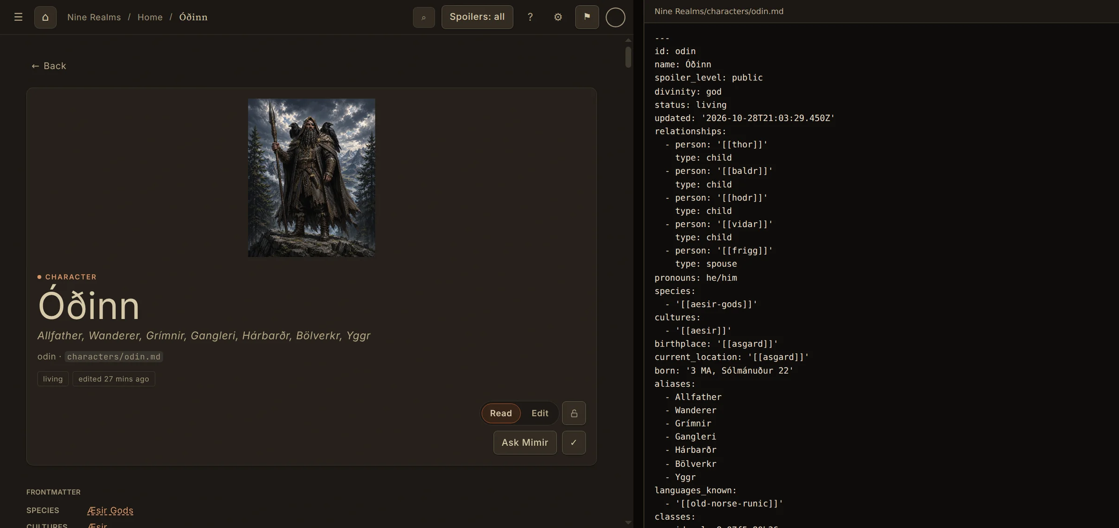This screenshot has height=528, width=1119.
Task: Click the vertical scrollbar thumb
Action: coord(628,57)
